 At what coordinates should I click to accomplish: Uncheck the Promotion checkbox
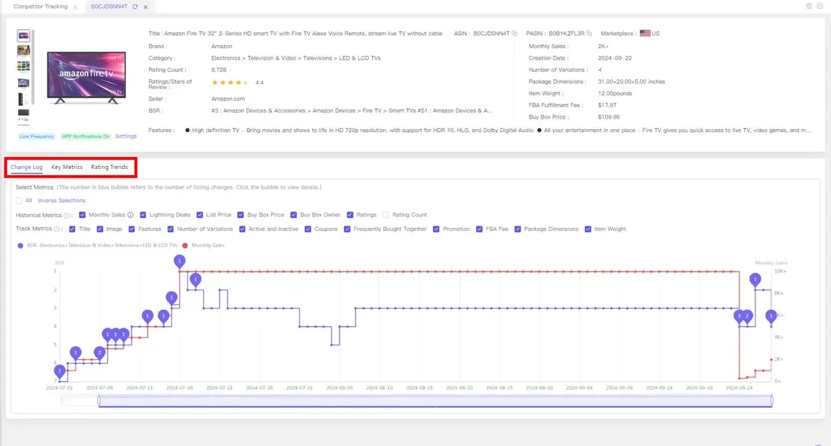tap(436, 229)
